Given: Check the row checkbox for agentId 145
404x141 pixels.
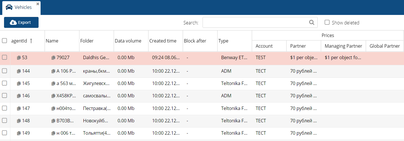Looking at the screenshot, I should click(x=4, y=83).
